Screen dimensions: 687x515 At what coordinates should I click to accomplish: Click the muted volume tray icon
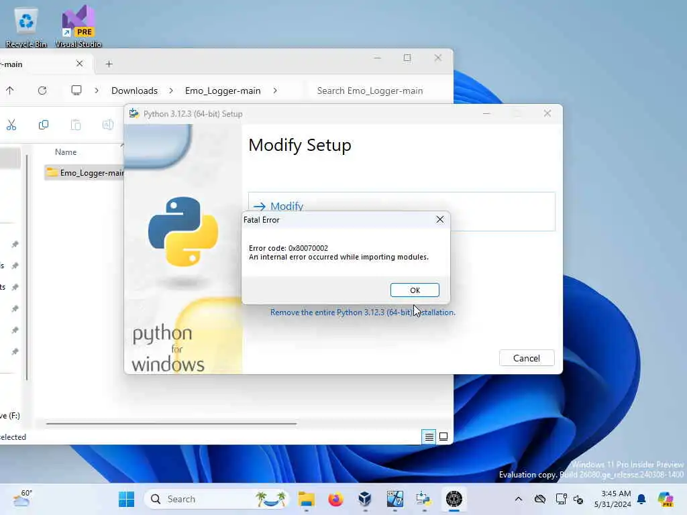tap(578, 499)
